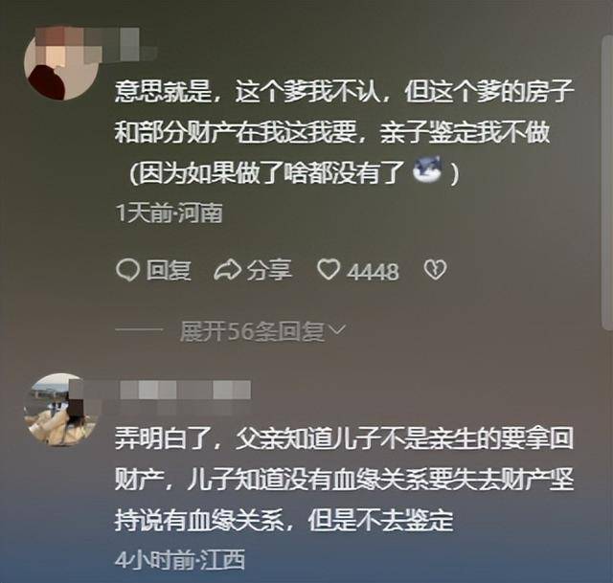
Task: Click the share arrow icon
Action: coord(227,270)
